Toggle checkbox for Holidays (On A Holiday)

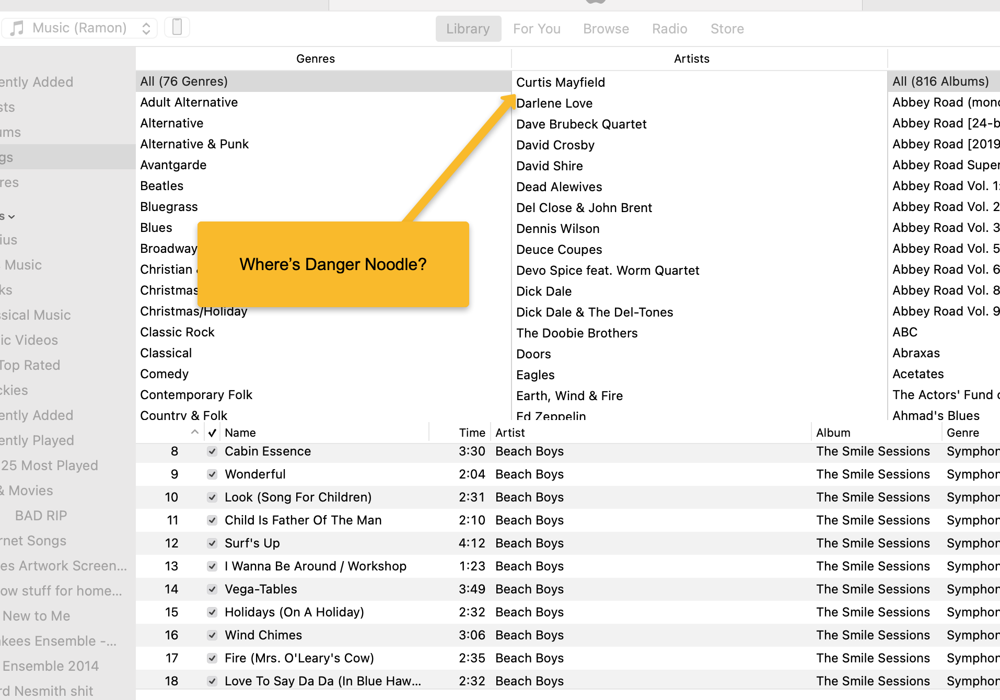coord(212,612)
